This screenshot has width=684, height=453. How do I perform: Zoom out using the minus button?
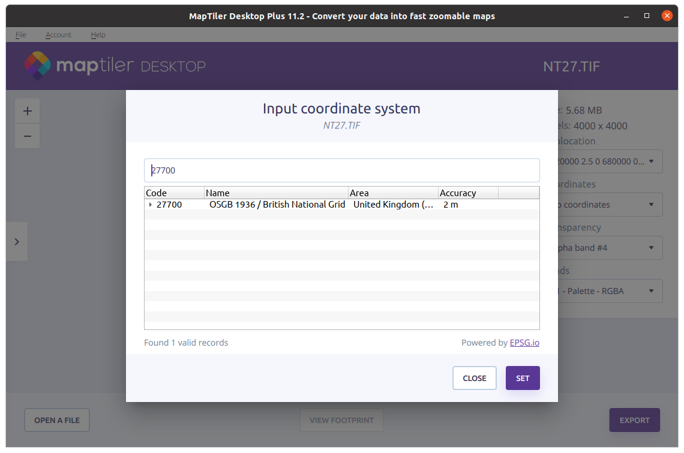[x=27, y=136]
